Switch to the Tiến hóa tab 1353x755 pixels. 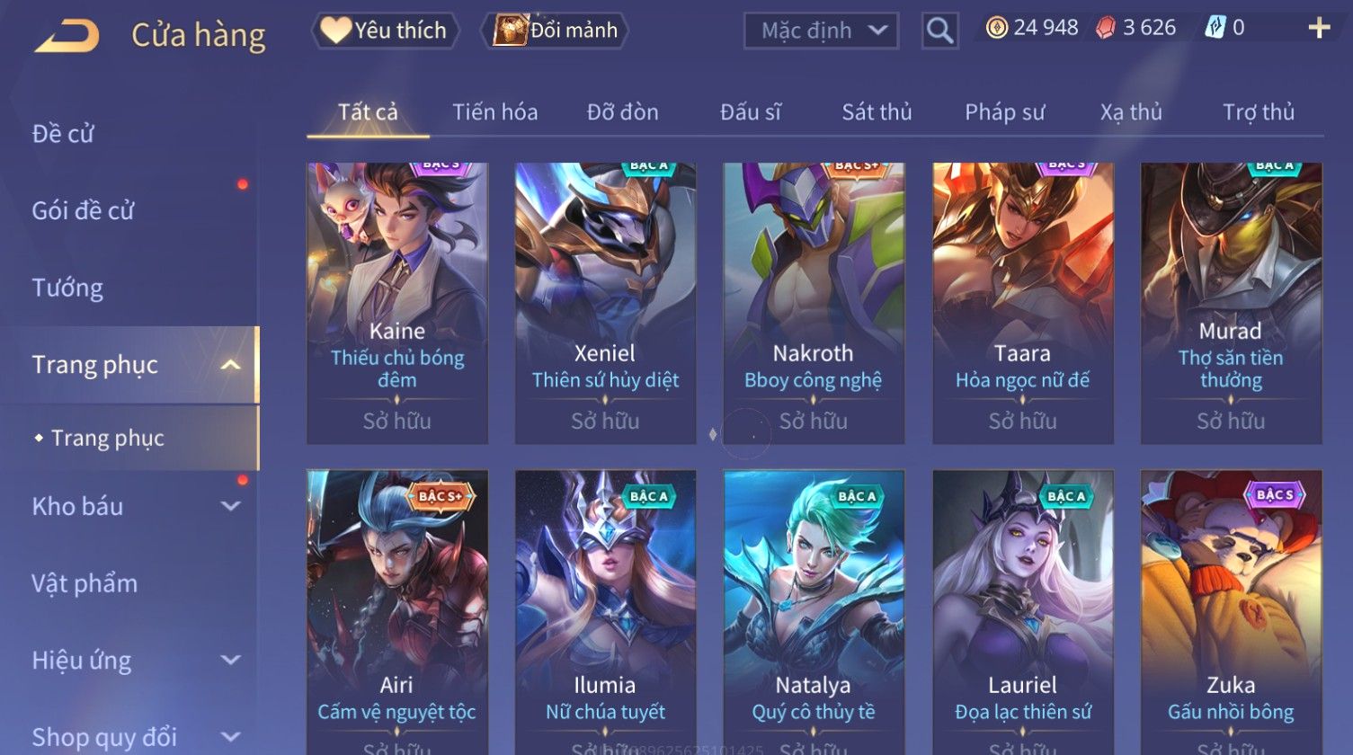pos(494,112)
